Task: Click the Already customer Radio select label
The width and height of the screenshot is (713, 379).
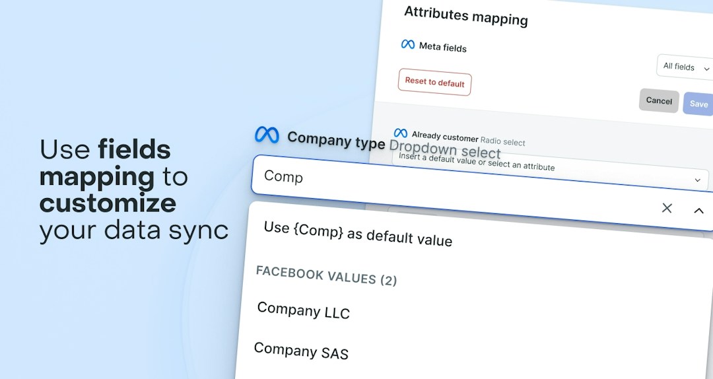Action: (468, 138)
